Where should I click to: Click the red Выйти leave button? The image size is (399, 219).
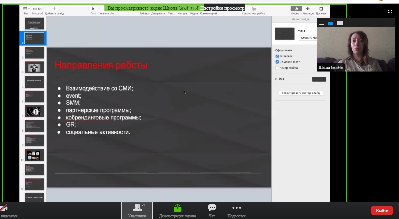(x=382, y=210)
